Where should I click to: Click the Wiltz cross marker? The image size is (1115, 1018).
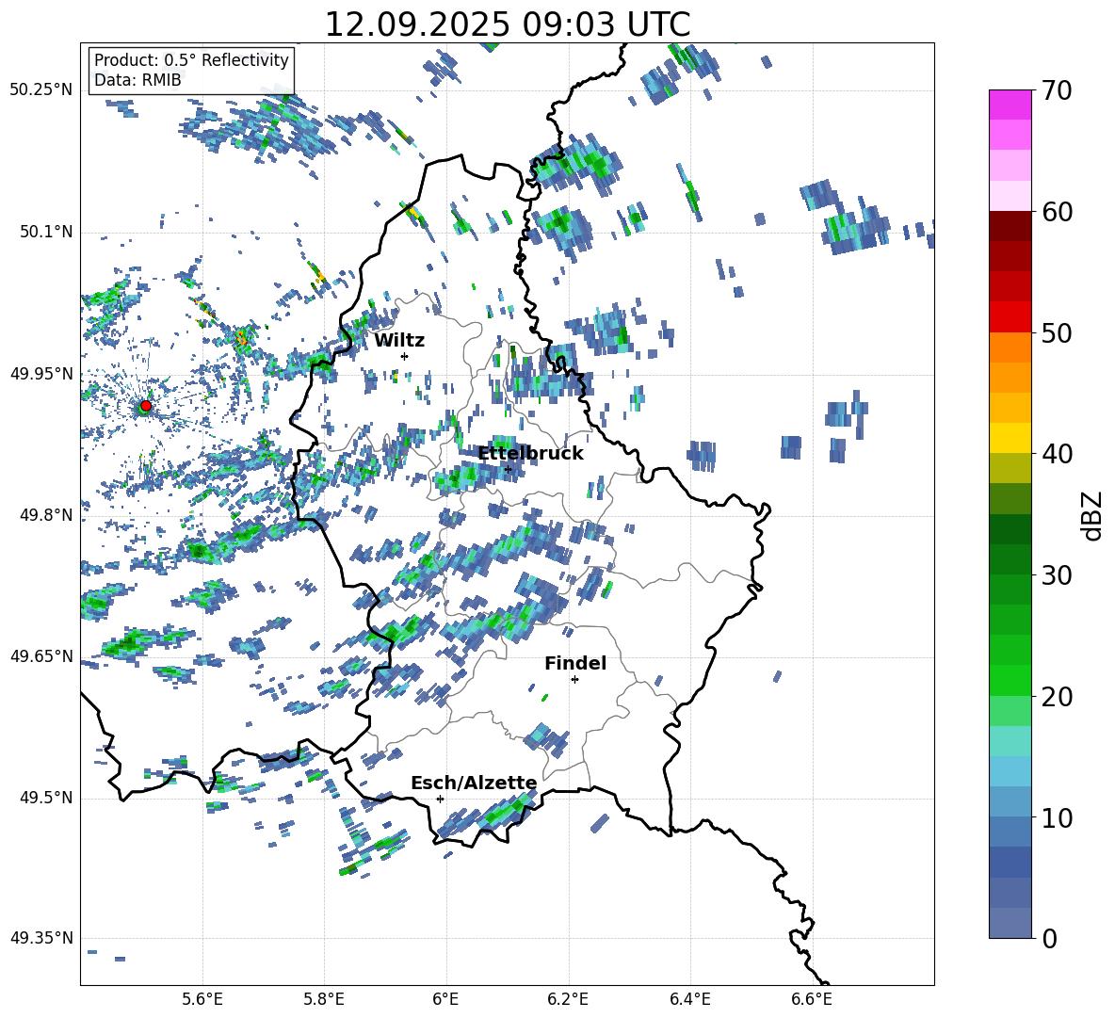click(405, 356)
